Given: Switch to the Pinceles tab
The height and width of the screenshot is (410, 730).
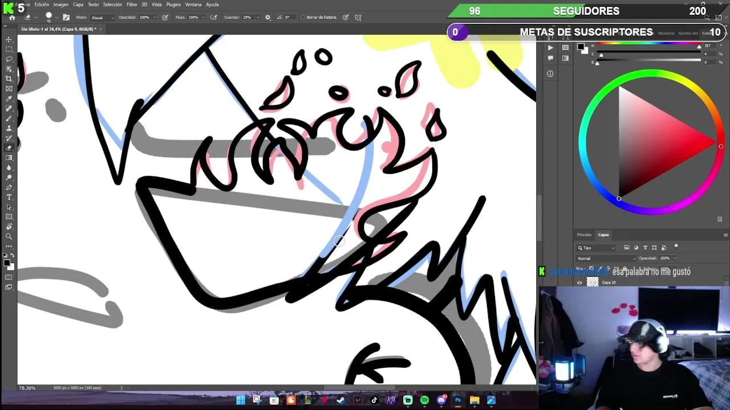Looking at the screenshot, I should pos(584,235).
